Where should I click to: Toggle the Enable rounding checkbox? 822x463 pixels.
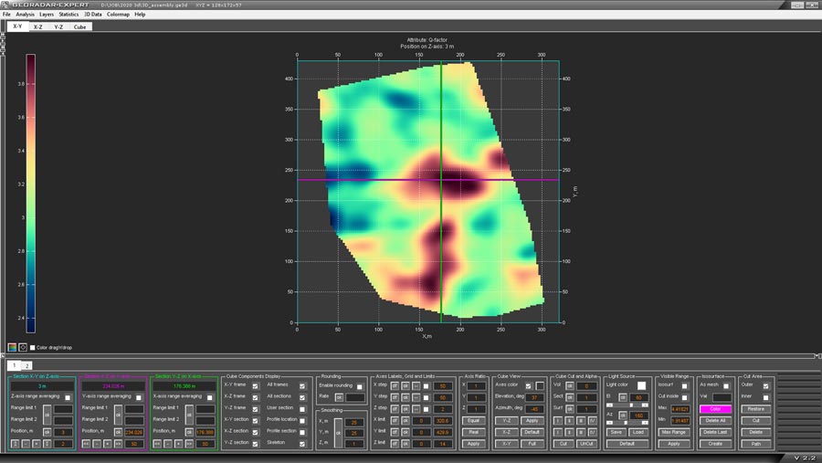(360, 387)
